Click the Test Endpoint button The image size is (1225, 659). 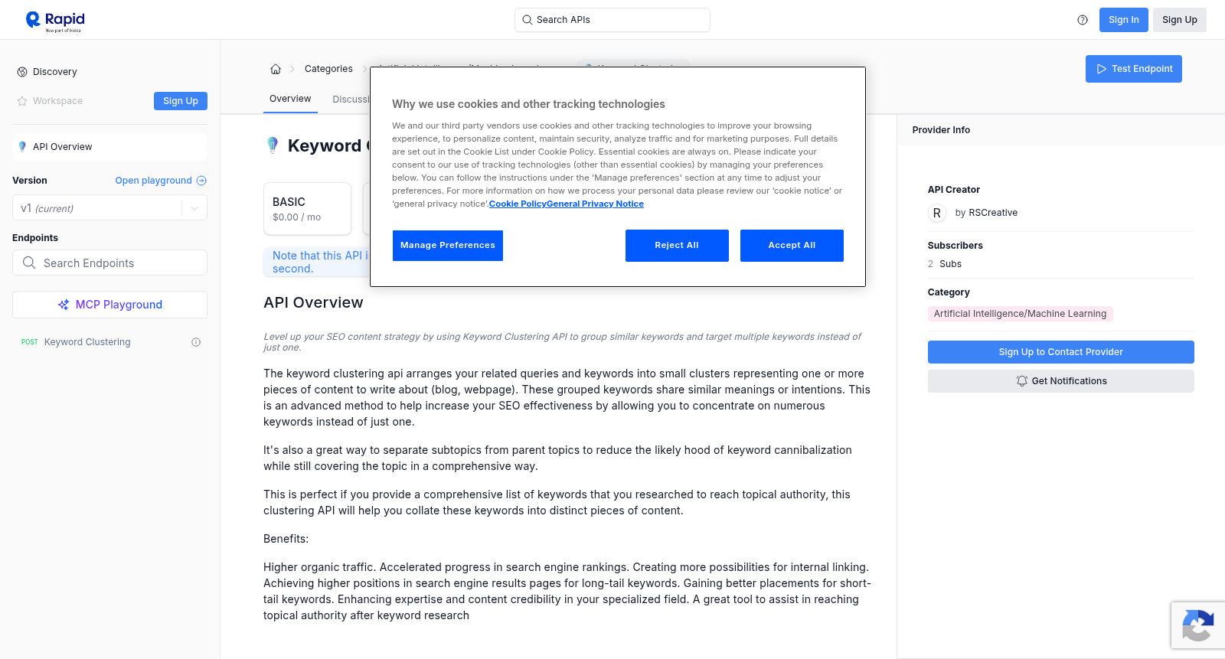tap(1134, 69)
